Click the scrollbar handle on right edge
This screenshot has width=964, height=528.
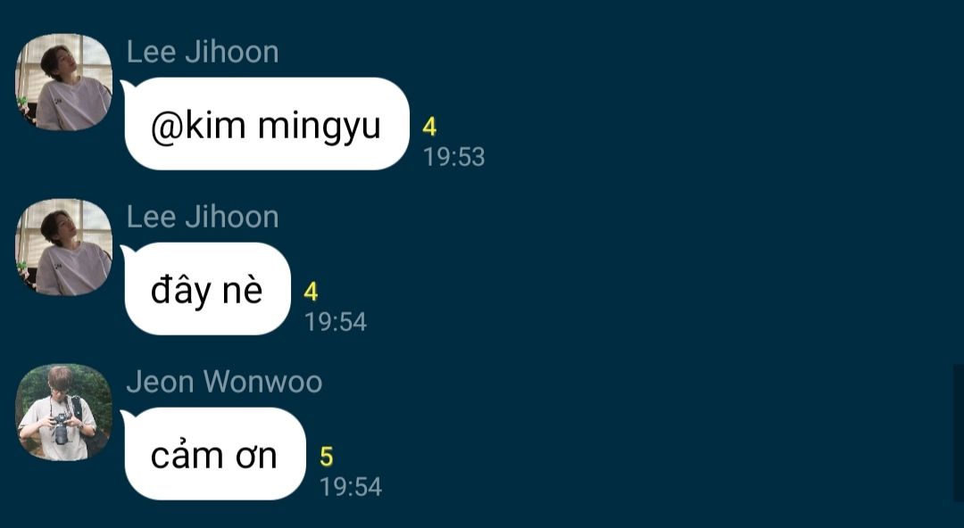[959, 433]
